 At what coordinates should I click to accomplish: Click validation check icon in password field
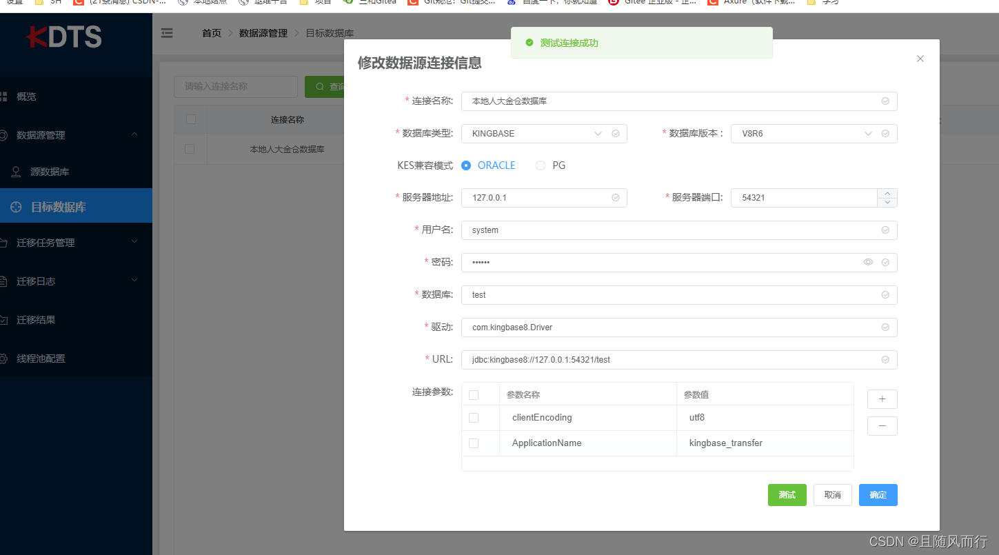click(885, 262)
